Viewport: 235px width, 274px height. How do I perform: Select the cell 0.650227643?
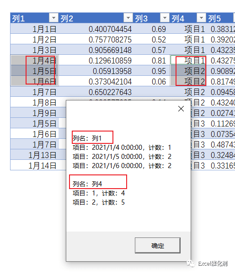pos(96,91)
